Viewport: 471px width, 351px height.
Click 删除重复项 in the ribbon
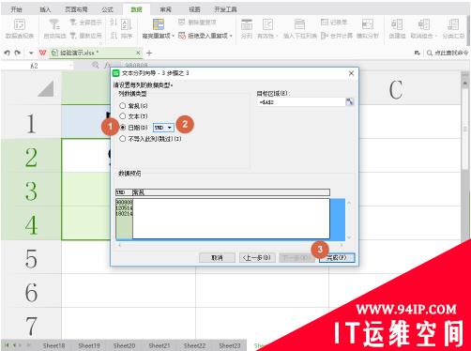tap(197, 22)
